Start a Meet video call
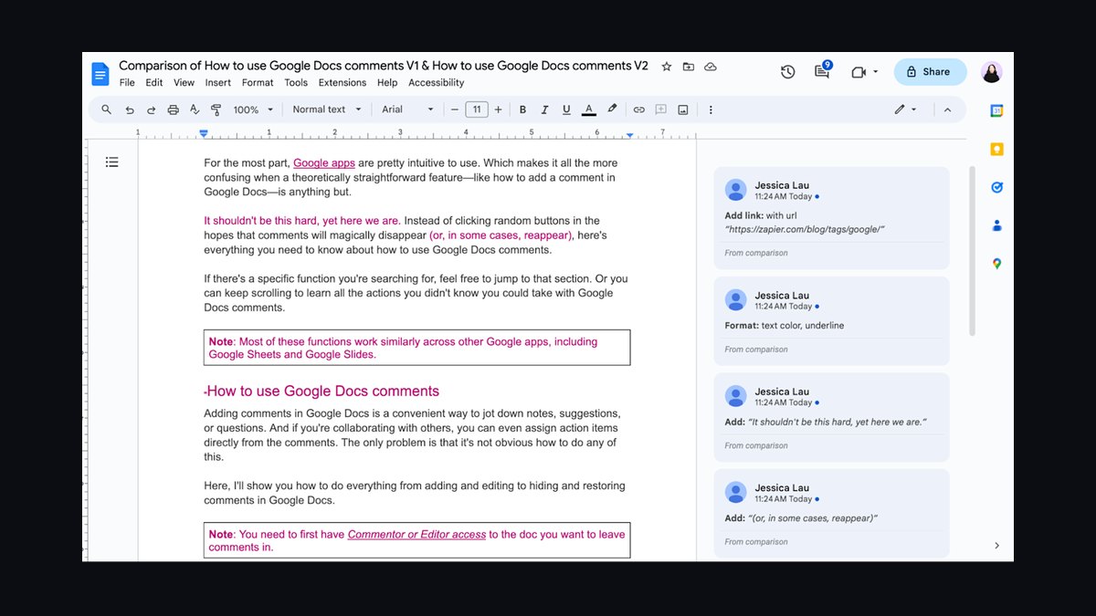The height and width of the screenshot is (616, 1096). coord(859,72)
